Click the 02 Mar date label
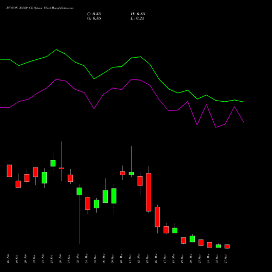Image resolution: width=272 pixels, height=272 pixels. click(78, 259)
